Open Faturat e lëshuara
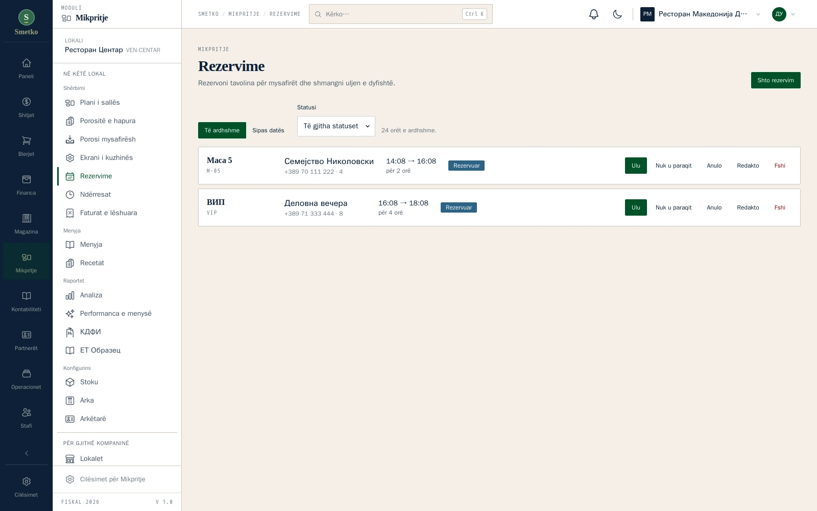Screen dimensions: 817x511 click(117, 213)
